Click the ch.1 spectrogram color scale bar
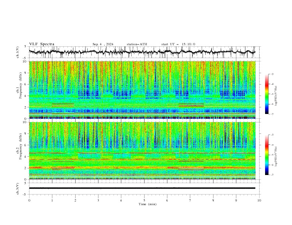Screen dimensions: 292x225 267,94
